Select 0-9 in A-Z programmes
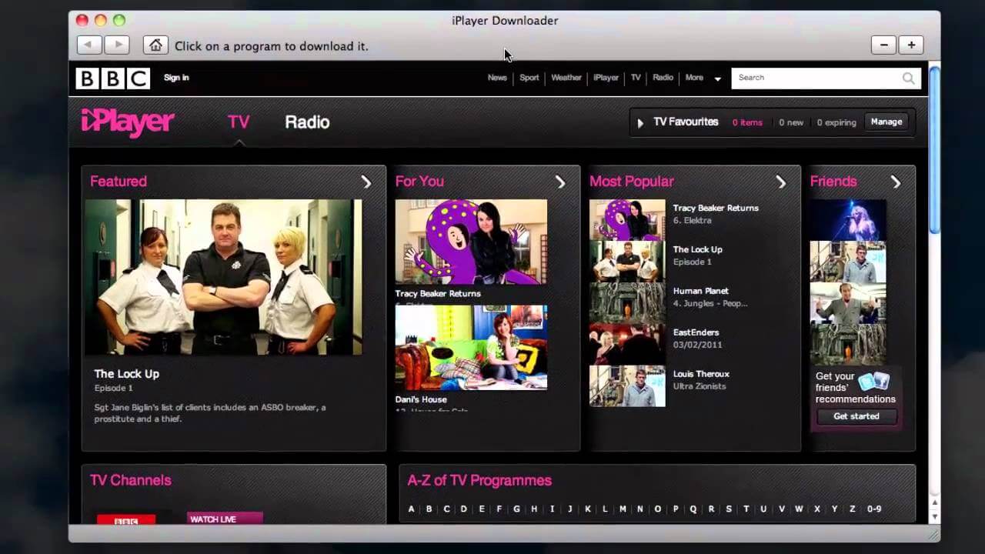The width and height of the screenshot is (985, 554). click(874, 509)
